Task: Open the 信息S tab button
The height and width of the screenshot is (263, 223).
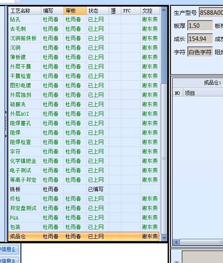Action: point(9,249)
